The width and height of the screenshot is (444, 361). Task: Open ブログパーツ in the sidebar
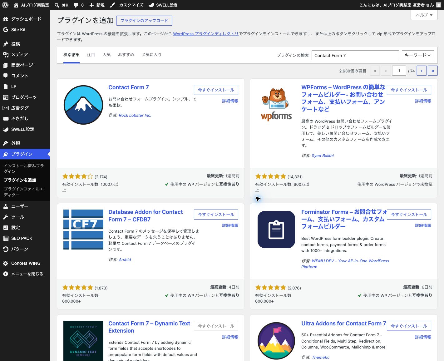click(25, 97)
